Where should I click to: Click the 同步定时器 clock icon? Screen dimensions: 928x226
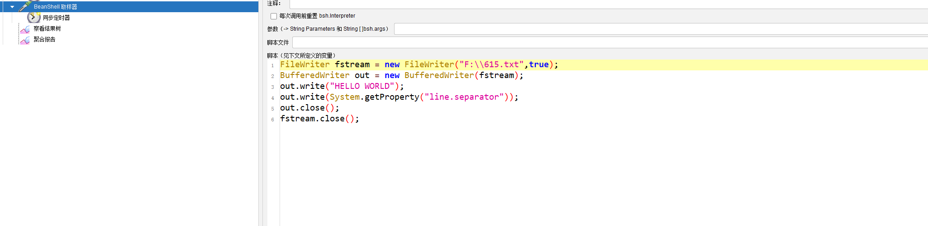pyautogui.click(x=33, y=18)
